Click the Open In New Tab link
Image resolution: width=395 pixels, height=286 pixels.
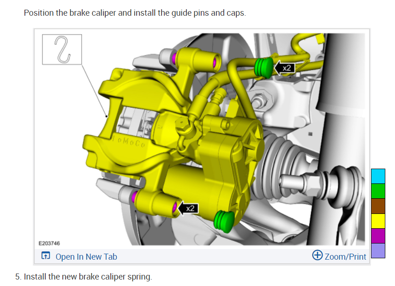point(86,256)
